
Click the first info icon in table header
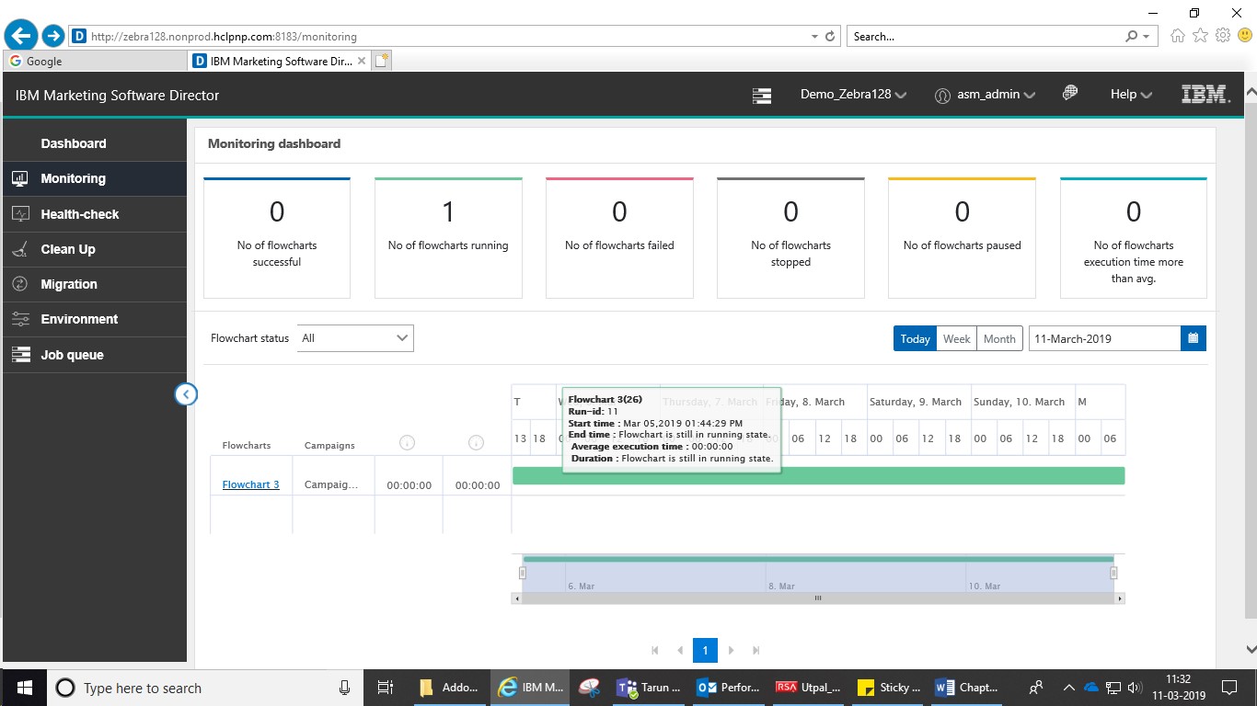point(408,443)
